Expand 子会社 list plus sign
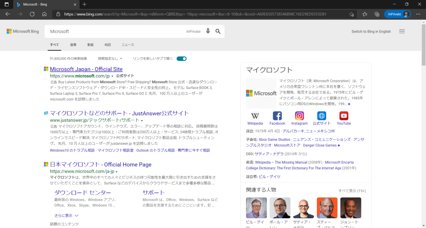426x228 pixels. coord(339,146)
